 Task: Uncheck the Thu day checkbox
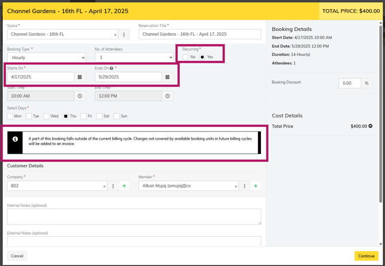click(66, 116)
